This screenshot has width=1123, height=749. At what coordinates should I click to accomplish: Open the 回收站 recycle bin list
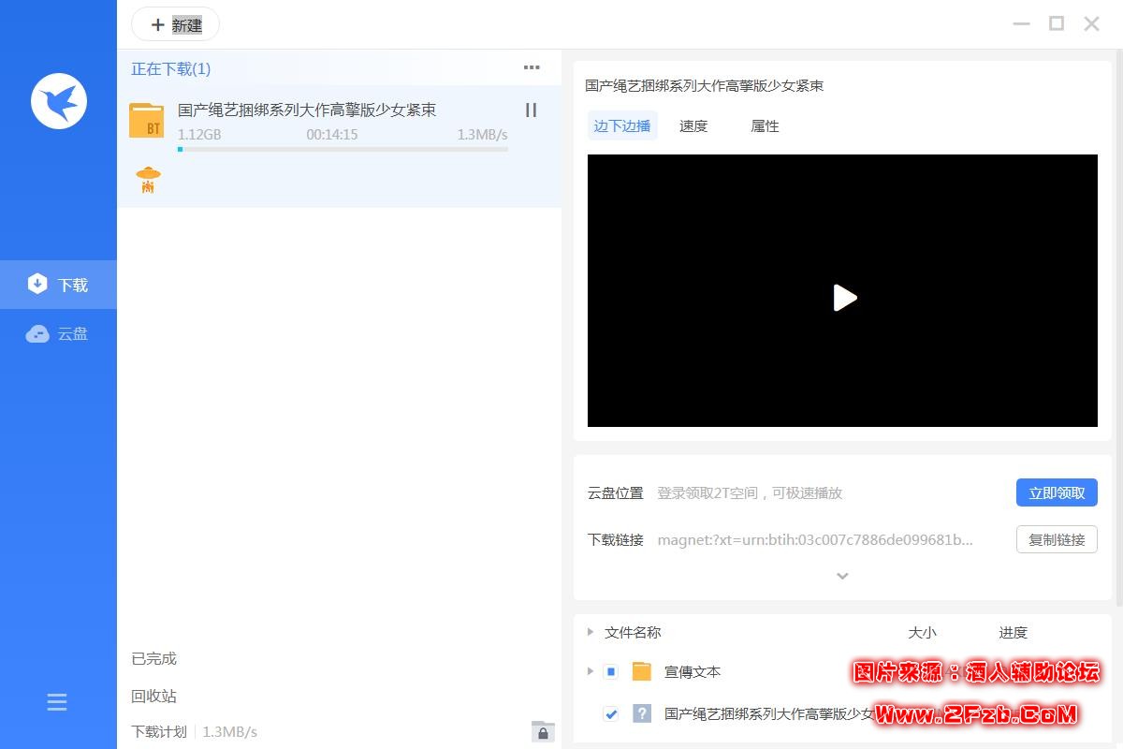coord(154,696)
